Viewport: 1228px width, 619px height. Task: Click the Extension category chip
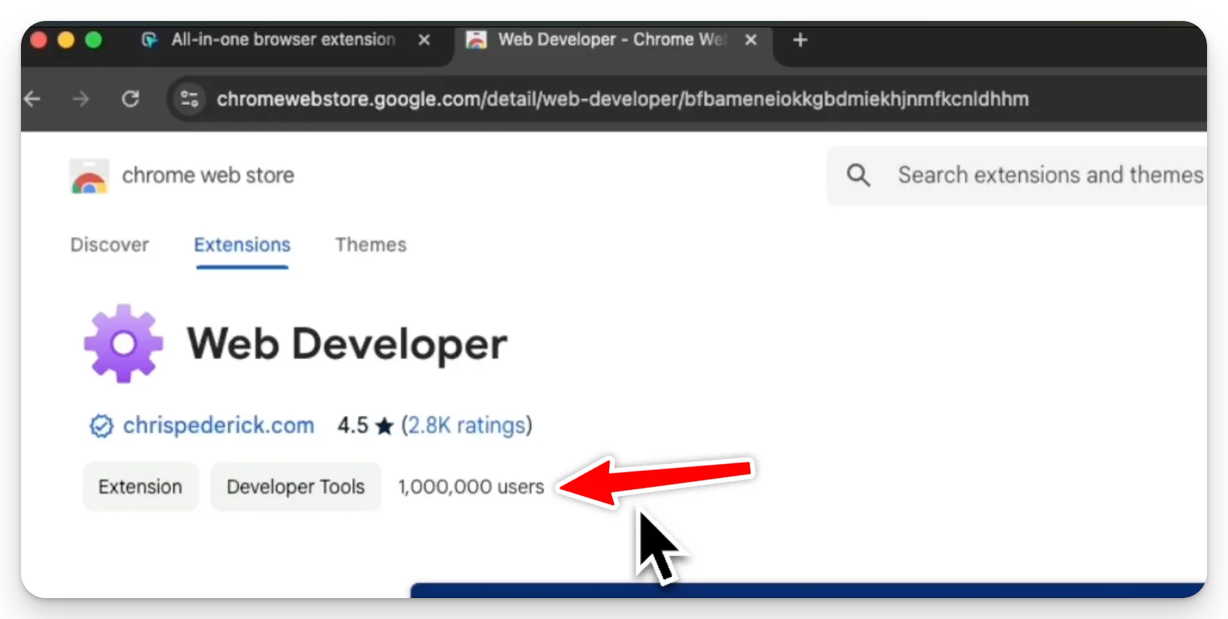point(140,487)
